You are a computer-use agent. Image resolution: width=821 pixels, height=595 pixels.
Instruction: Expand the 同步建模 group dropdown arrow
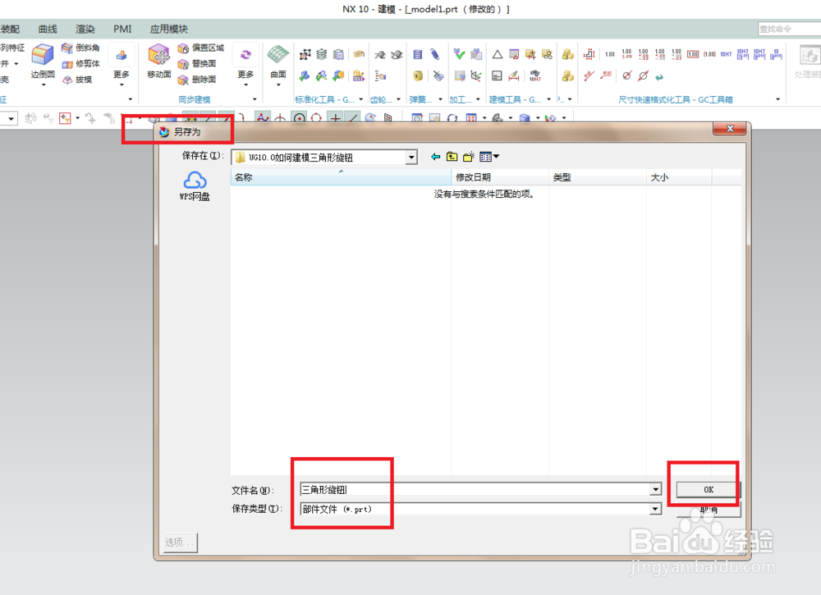[255, 99]
